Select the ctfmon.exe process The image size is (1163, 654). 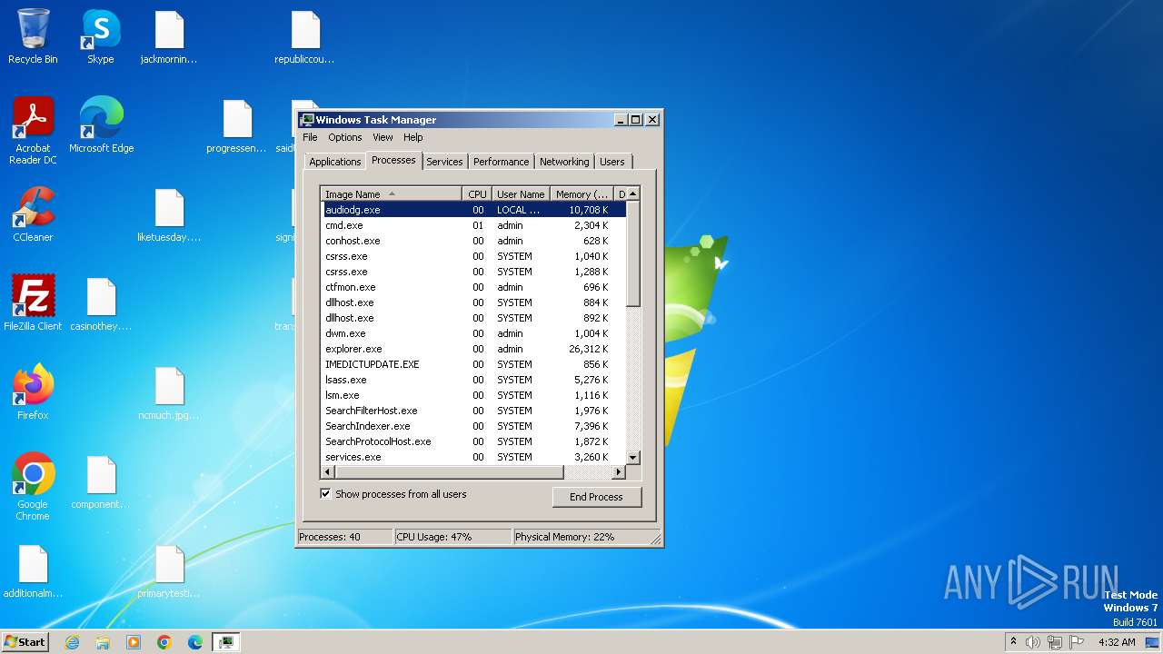click(473, 287)
